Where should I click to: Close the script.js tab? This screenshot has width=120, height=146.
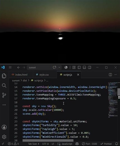pos(78,75)
